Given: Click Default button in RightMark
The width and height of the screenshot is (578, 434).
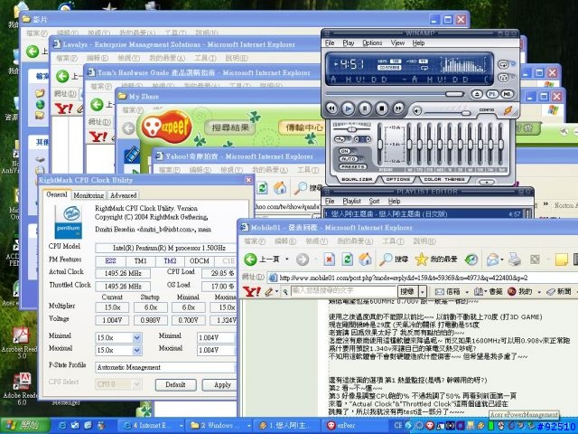Looking at the screenshot, I should (175, 385).
